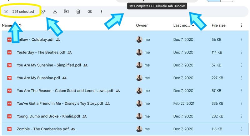Click the move to folder icon
Image resolution: width=250 pixels, height=136 pixels.
(66, 12)
